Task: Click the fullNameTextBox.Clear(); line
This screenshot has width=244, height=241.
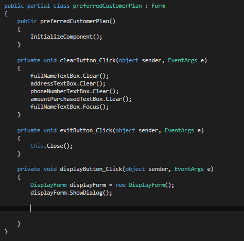Action: click(69, 76)
